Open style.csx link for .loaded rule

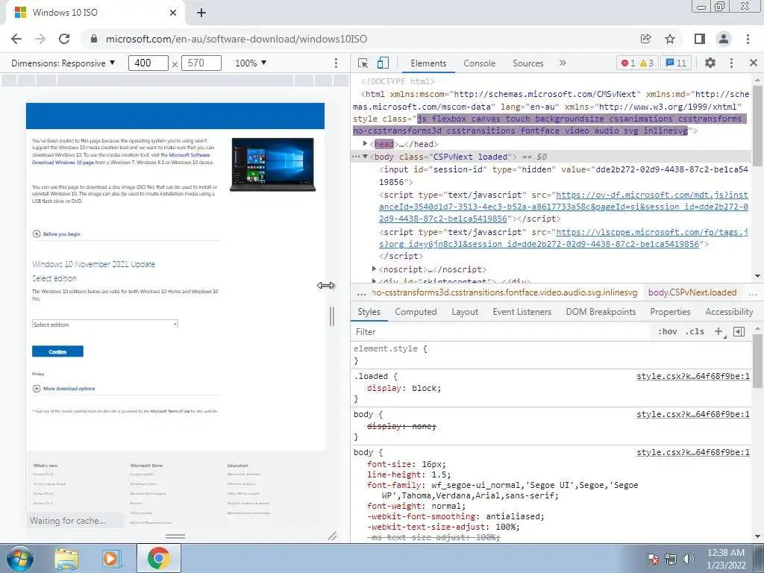click(x=693, y=376)
